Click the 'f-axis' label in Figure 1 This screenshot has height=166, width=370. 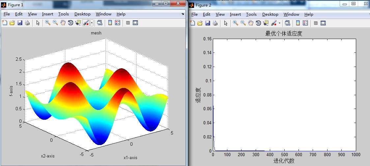click(x=11, y=92)
